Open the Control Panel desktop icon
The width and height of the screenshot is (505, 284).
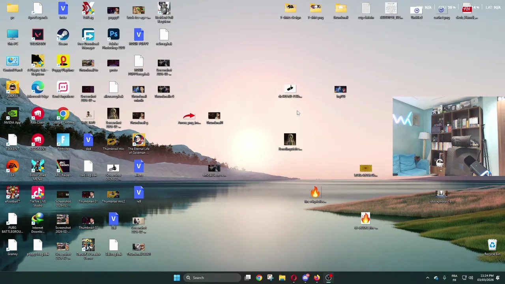click(13, 64)
